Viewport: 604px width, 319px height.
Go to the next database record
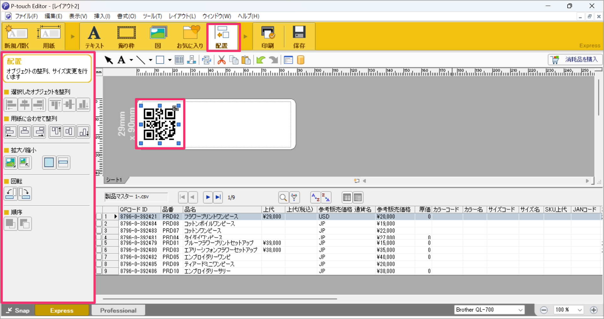pos(208,197)
